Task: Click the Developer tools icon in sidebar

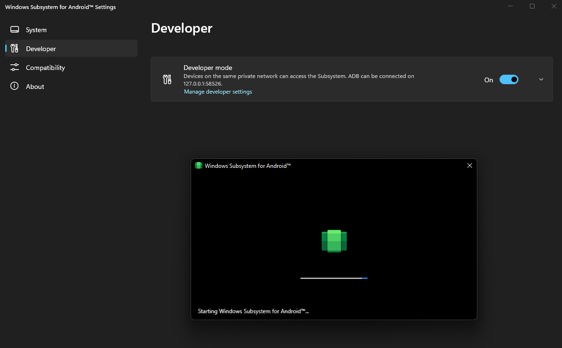Action: tap(14, 48)
